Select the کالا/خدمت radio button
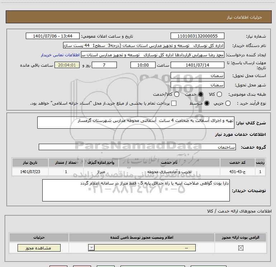This screenshot has width=276, height=267. 177,94
